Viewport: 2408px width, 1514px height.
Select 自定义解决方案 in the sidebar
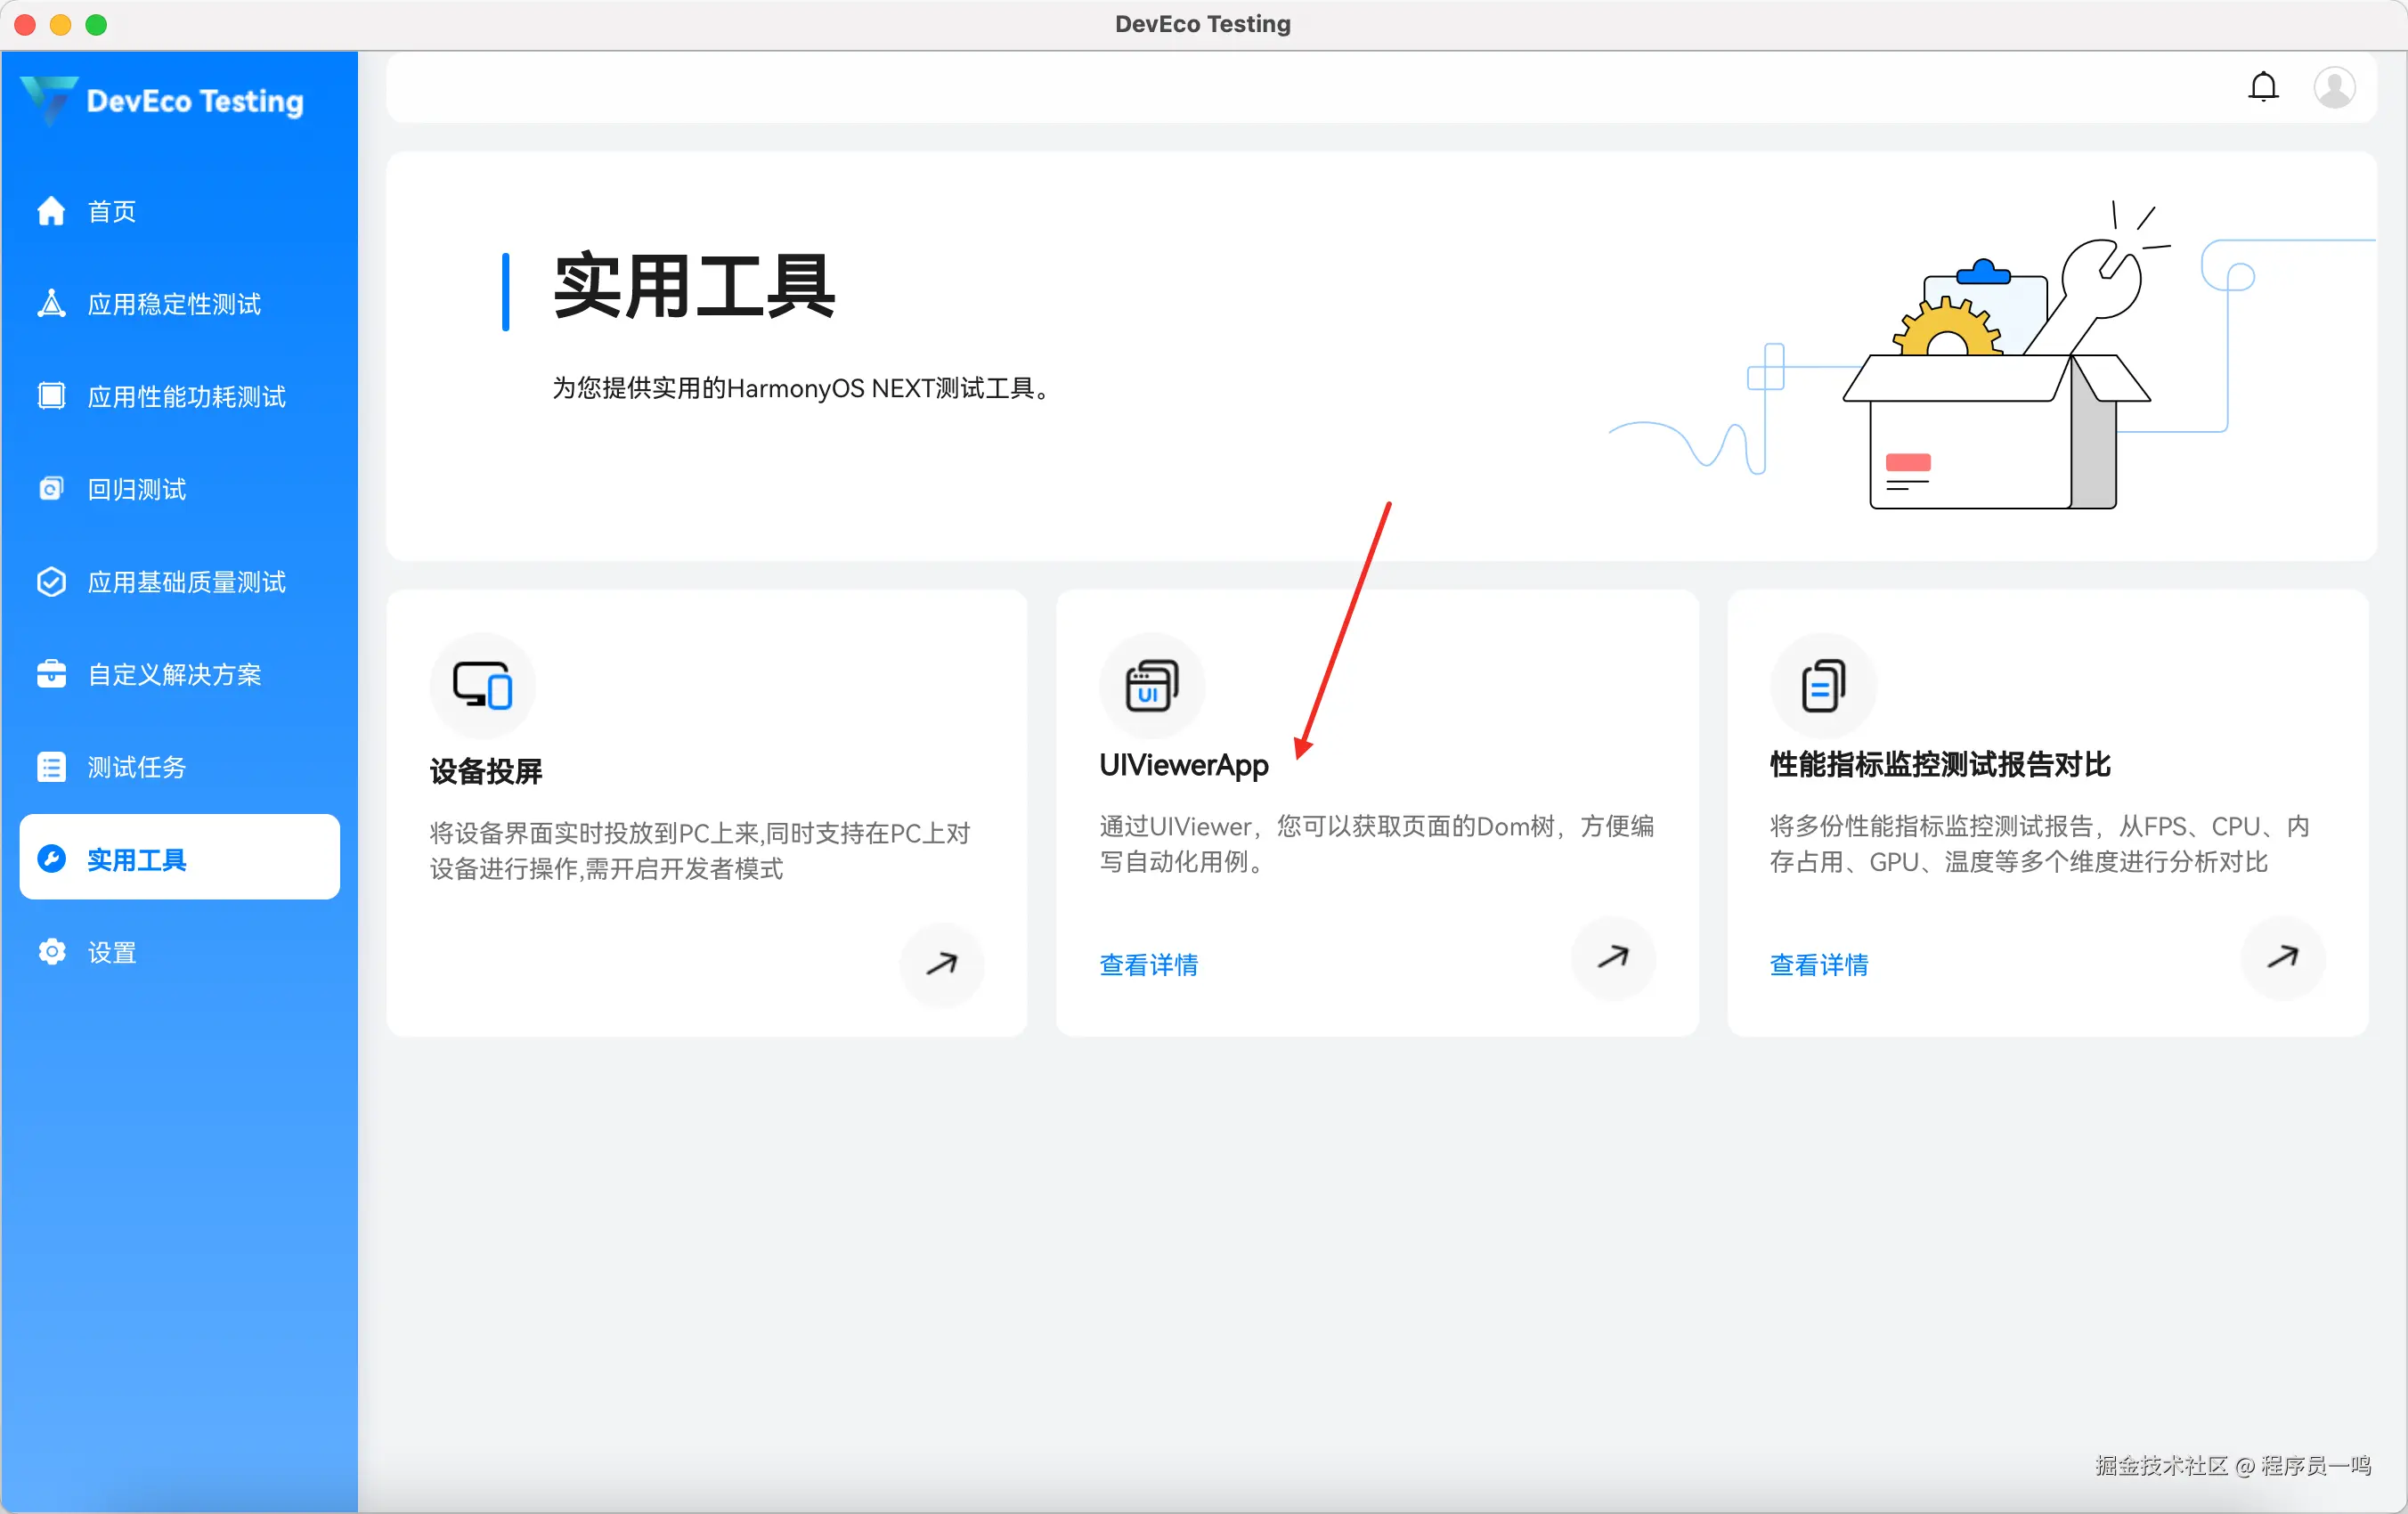click(174, 675)
